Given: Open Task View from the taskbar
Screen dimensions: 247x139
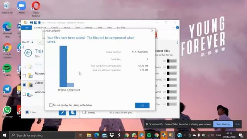Looking at the screenshot, I should click(x=80, y=135).
